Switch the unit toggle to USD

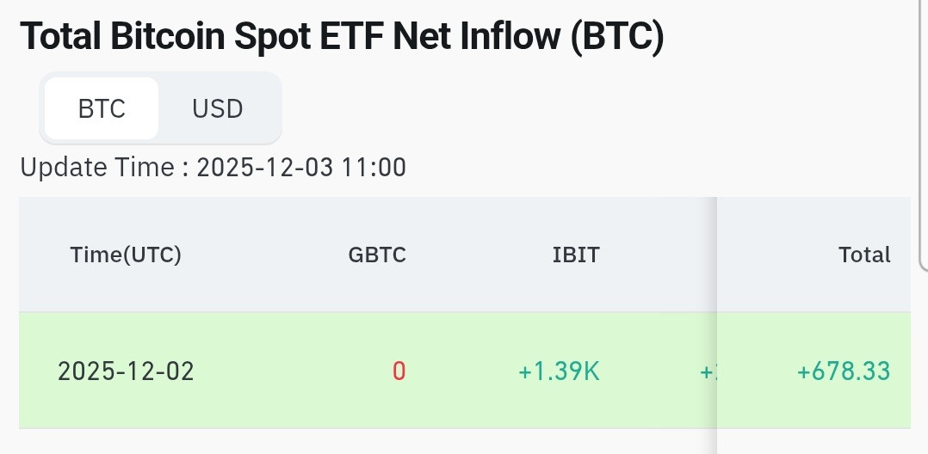218,108
